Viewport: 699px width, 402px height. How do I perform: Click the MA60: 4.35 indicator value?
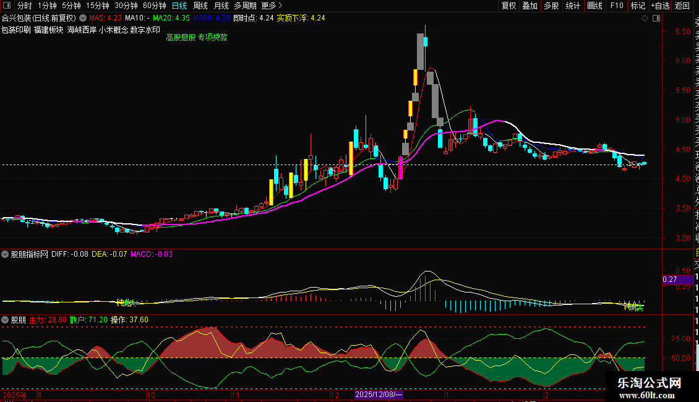212,19
